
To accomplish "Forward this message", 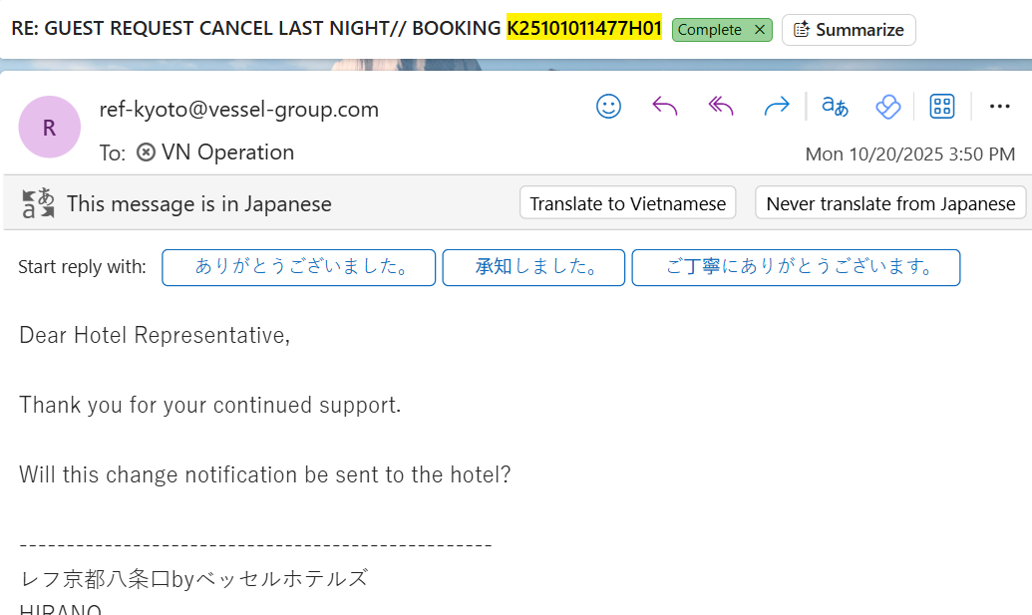I will pyautogui.click(x=776, y=107).
